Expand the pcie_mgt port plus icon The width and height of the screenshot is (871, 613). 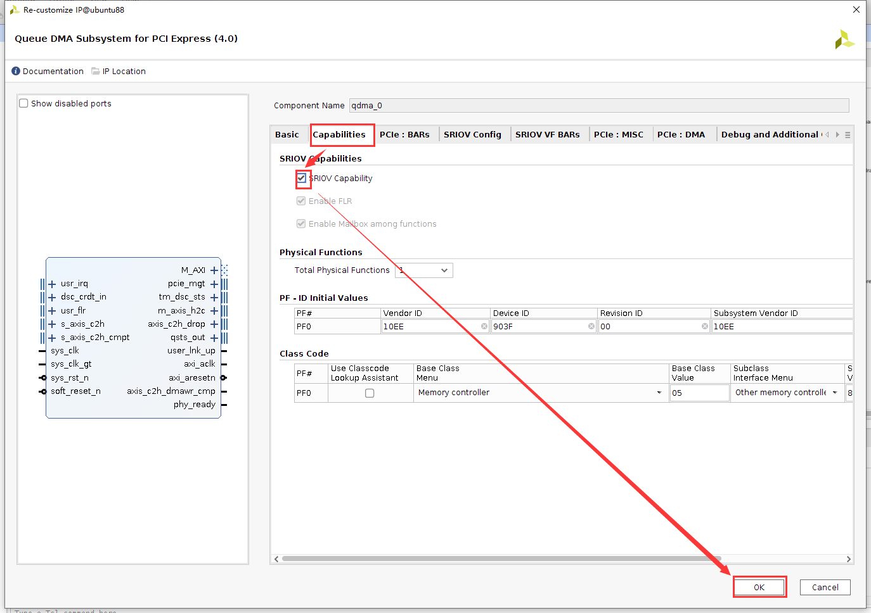coord(214,284)
